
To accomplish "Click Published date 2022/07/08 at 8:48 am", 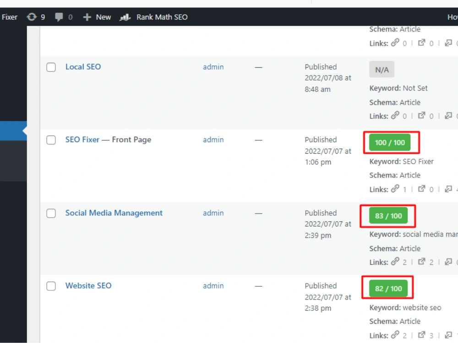I will (328, 78).
